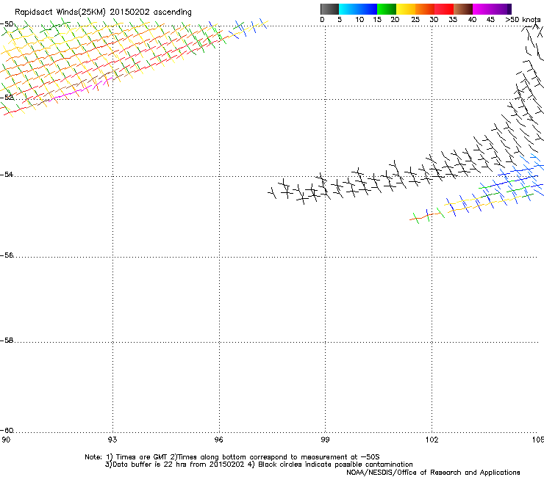This screenshot has height=477, width=544.
Task: Click the longitude label '90'
Action: [6, 440]
